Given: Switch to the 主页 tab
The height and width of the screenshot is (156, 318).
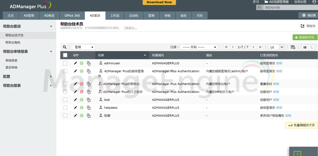Looking at the screenshot, I should [11, 16].
